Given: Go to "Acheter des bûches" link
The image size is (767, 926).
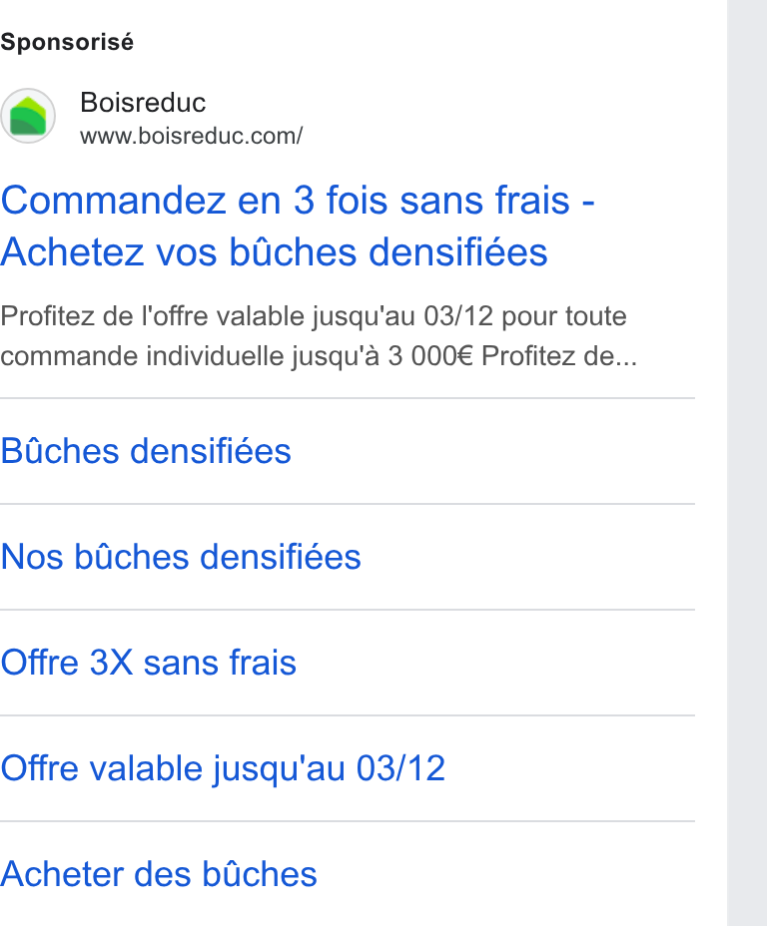Looking at the screenshot, I should [x=159, y=874].
